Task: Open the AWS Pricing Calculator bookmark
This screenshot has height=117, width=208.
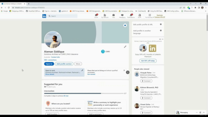Action: click(77, 11)
